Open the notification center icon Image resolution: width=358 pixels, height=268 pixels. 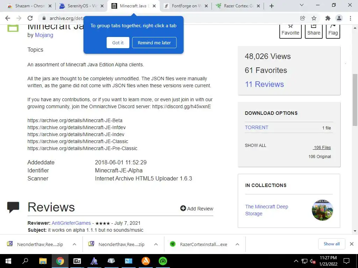(346, 261)
